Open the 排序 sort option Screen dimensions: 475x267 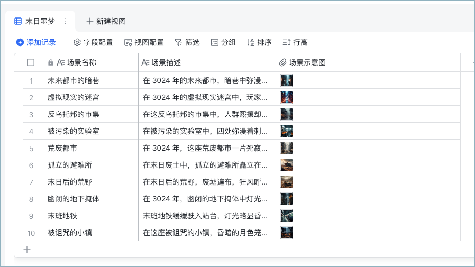pyautogui.click(x=259, y=42)
